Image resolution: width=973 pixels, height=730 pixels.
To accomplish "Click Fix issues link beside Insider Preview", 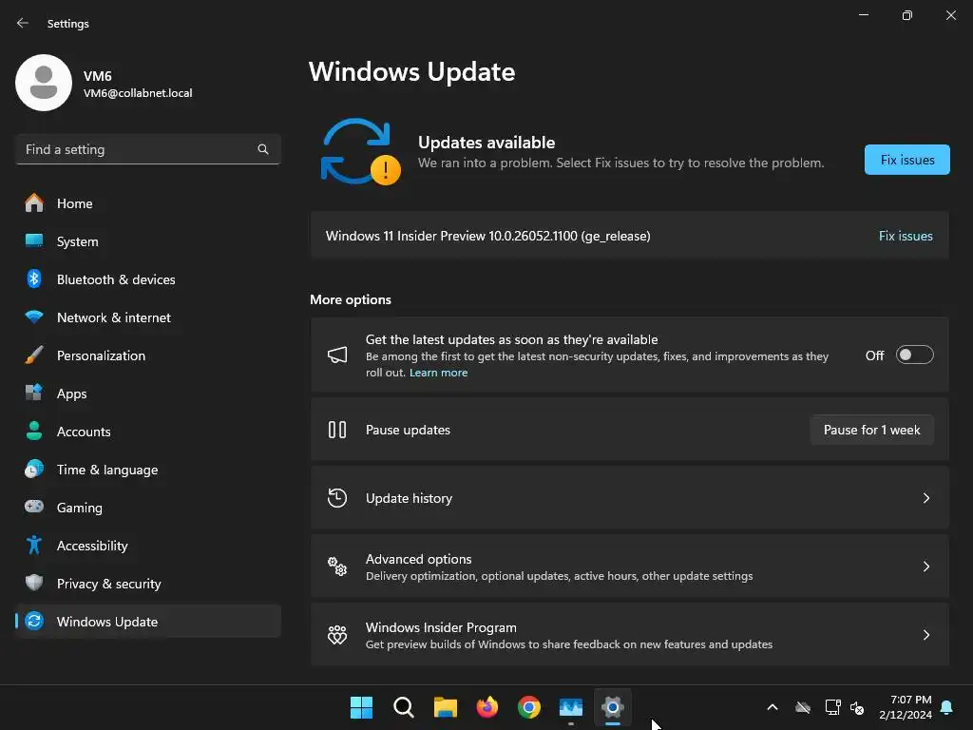I will tap(906, 236).
